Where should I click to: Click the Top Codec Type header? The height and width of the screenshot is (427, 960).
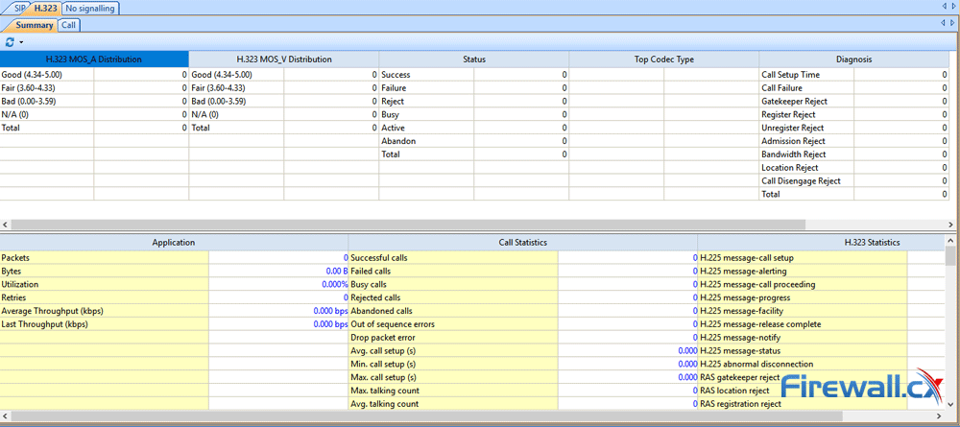(x=664, y=59)
